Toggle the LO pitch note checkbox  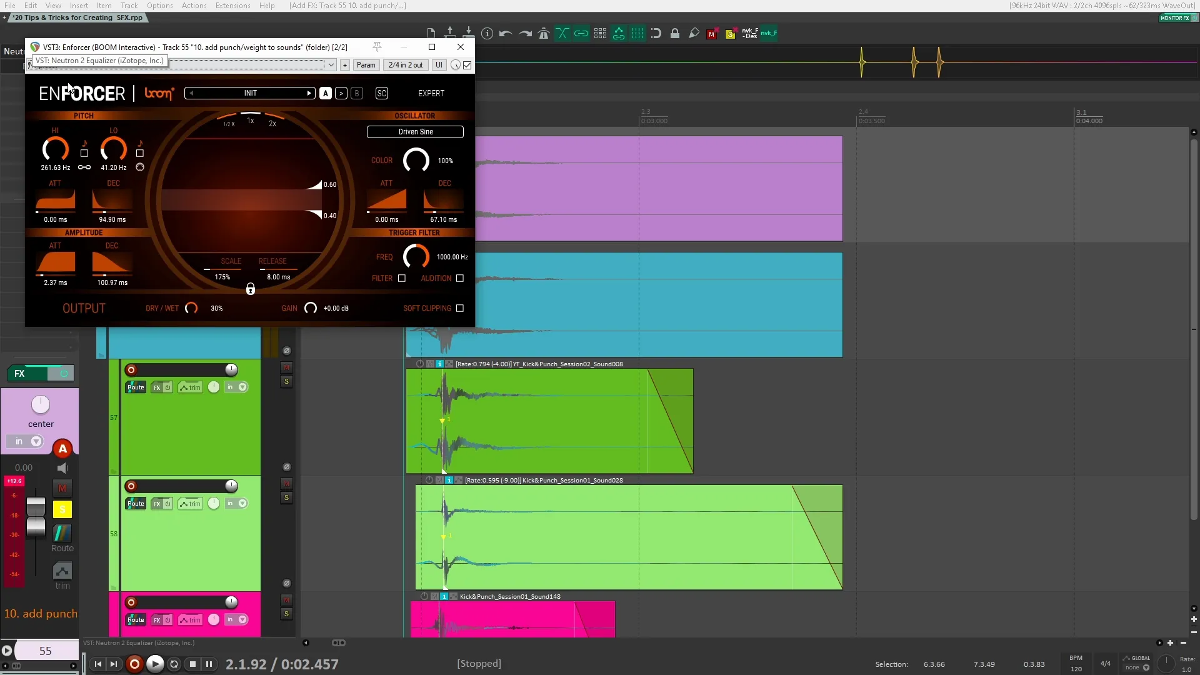140,153
